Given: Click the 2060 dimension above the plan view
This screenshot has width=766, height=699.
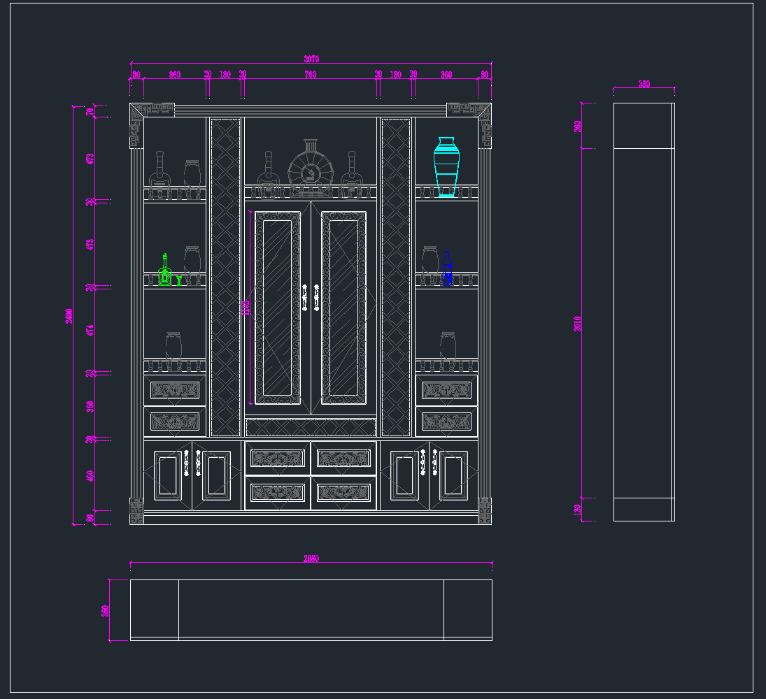Looking at the screenshot, I should (x=311, y=559).
